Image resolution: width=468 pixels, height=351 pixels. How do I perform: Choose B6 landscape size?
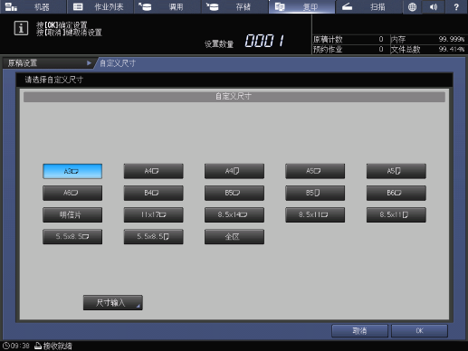tap(396, 193)
